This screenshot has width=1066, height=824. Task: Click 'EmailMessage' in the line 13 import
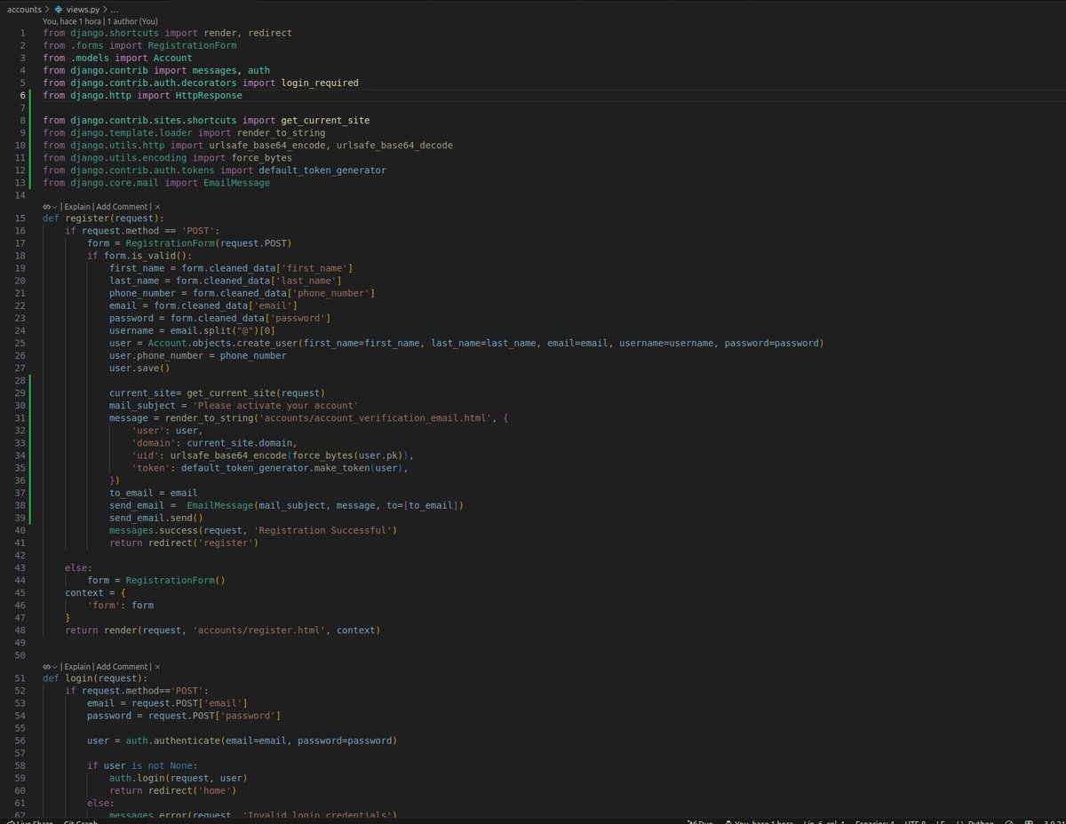click(236, 182)
